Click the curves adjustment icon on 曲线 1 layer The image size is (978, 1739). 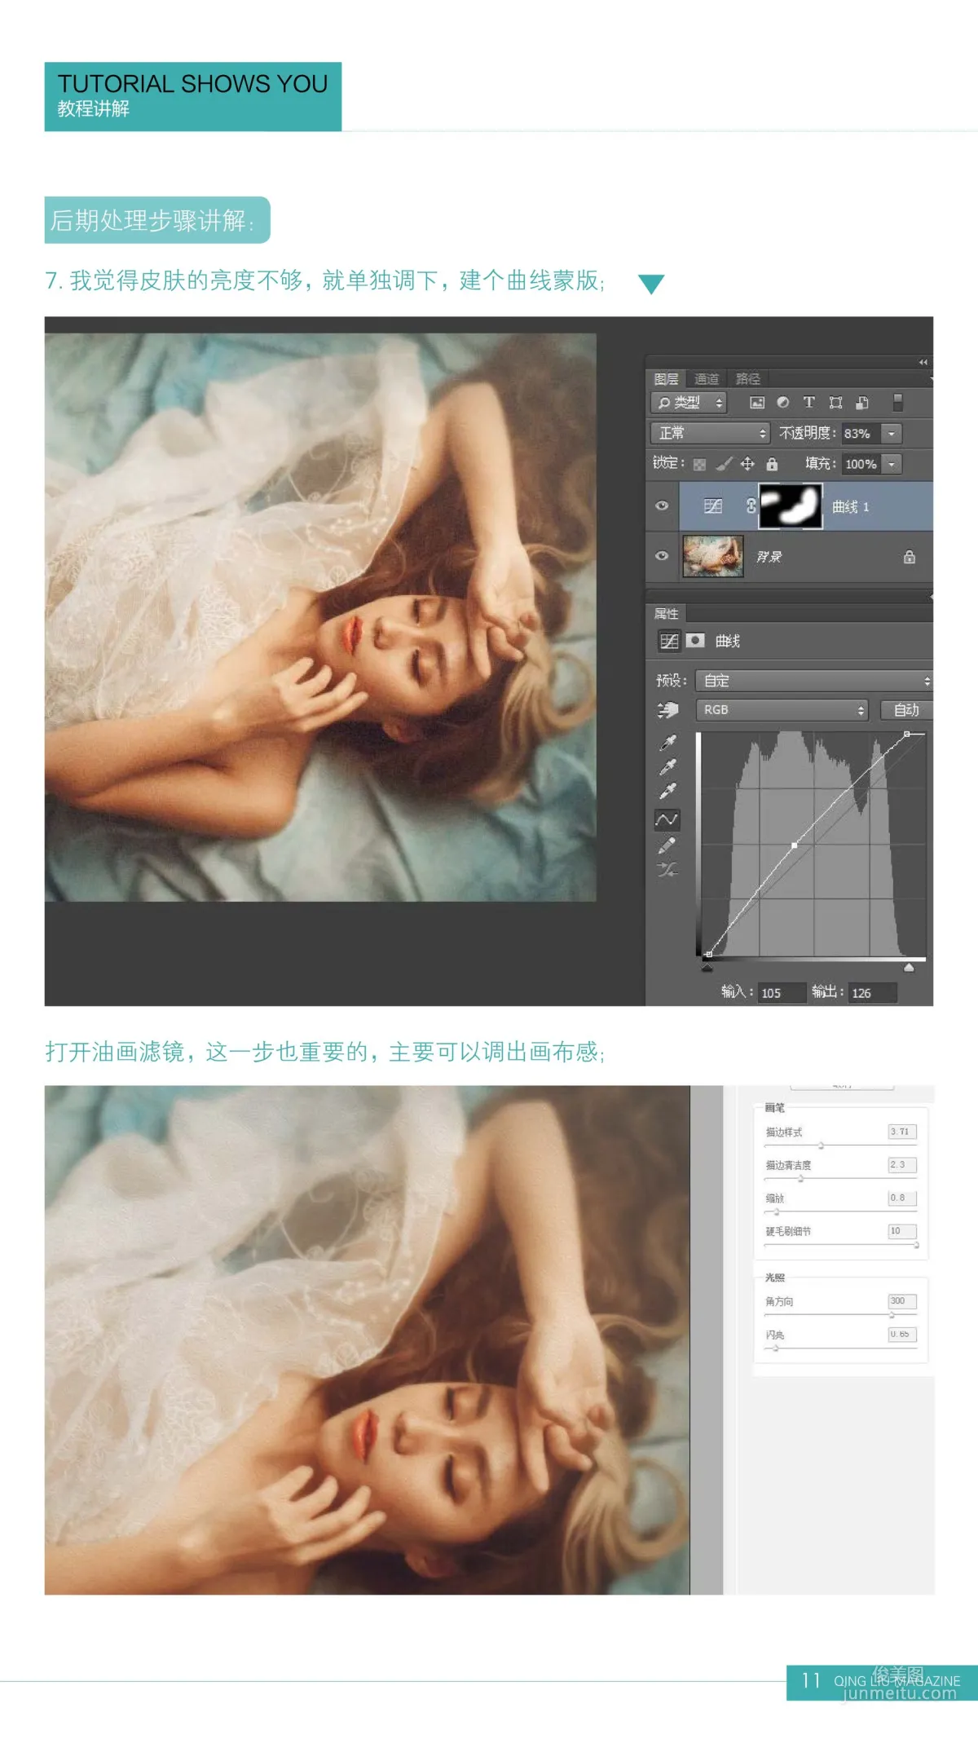click(713, 506)
